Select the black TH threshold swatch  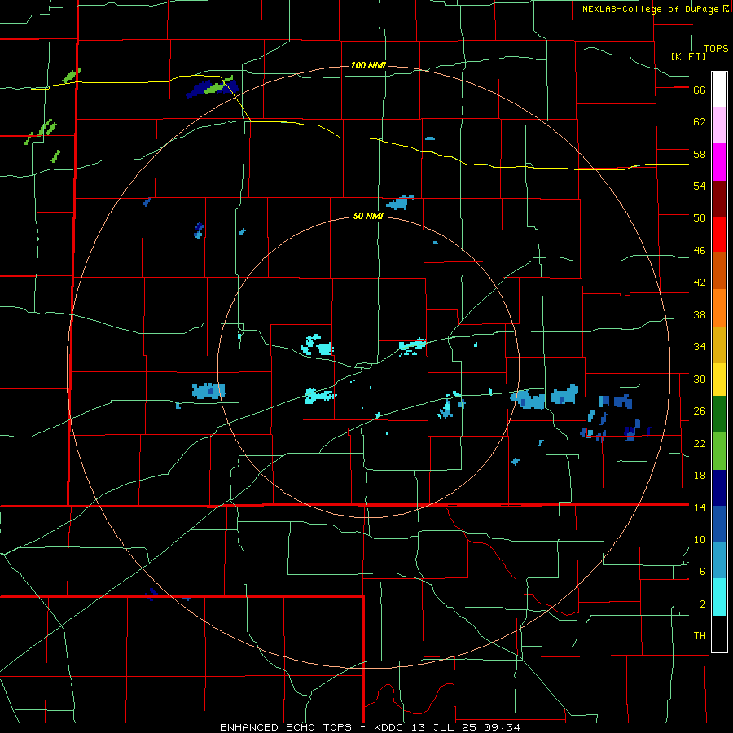coord(719,634)
